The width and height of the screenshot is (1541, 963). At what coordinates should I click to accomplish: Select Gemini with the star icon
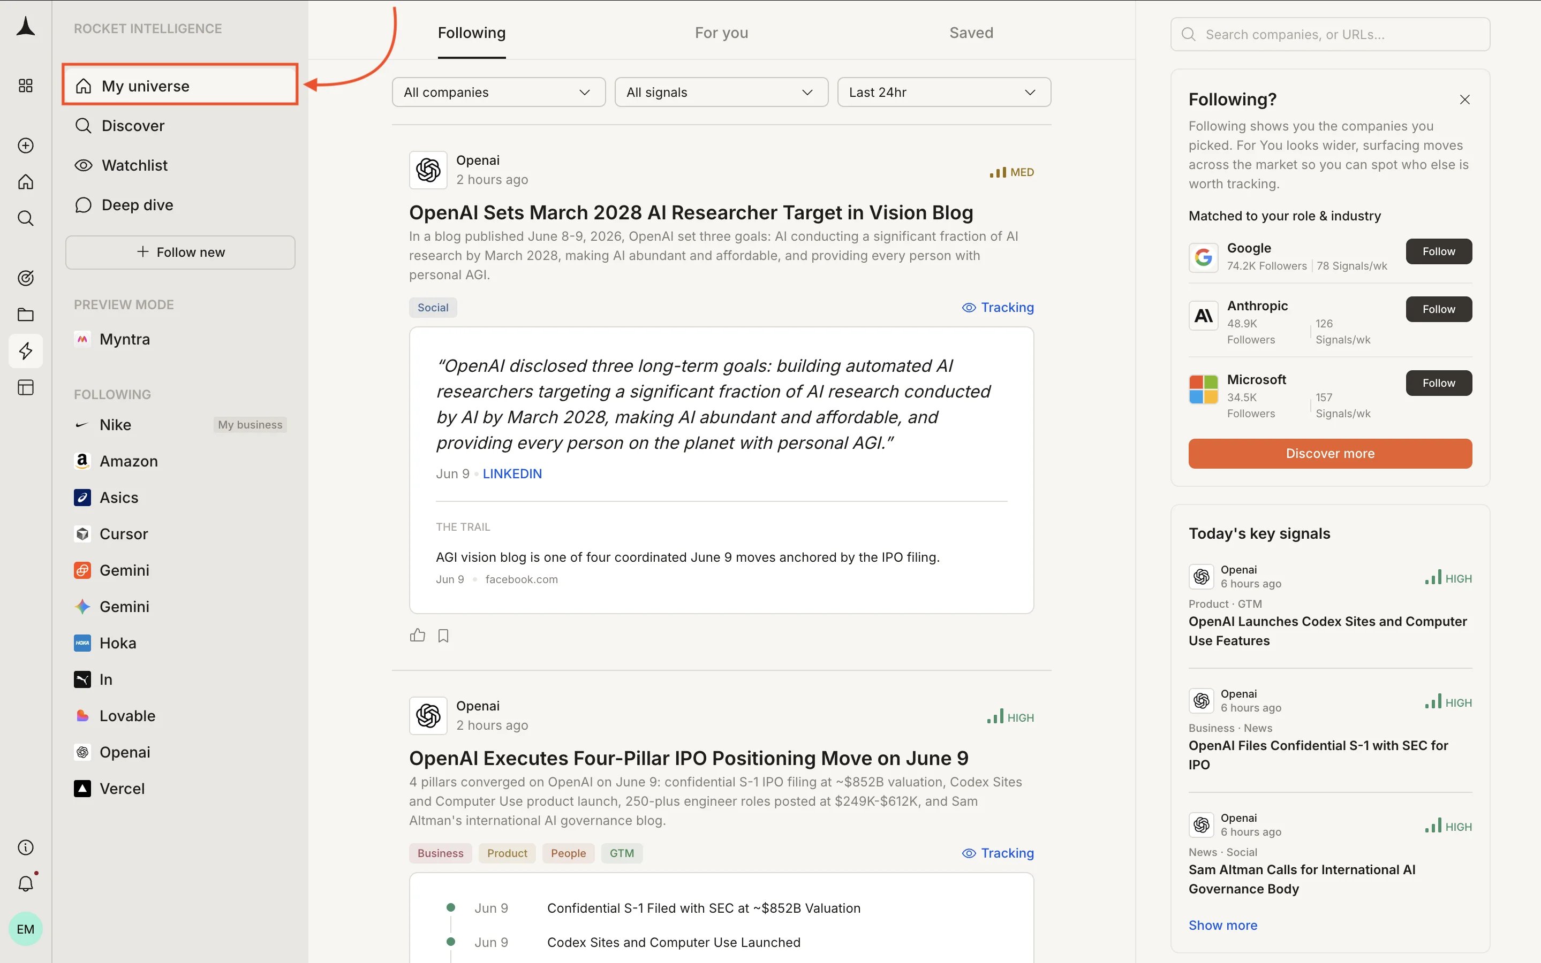180,606
